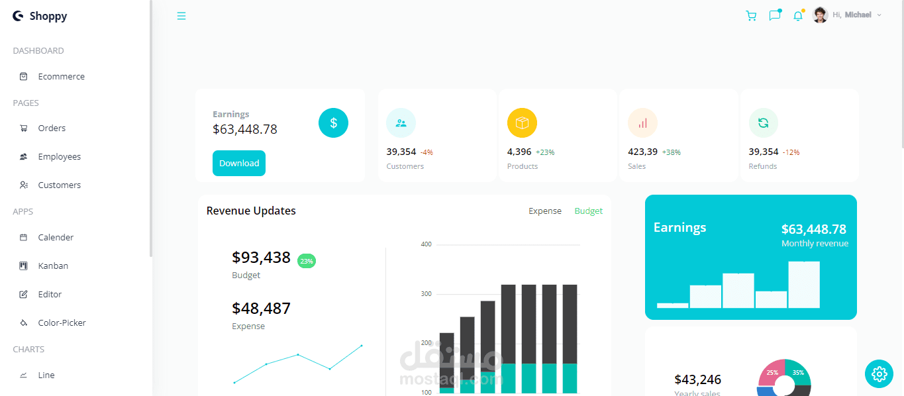This screenshot has width=904, height=396.
Task: Click the Refunds refresh icon
Action: click(x=763, y=123)
